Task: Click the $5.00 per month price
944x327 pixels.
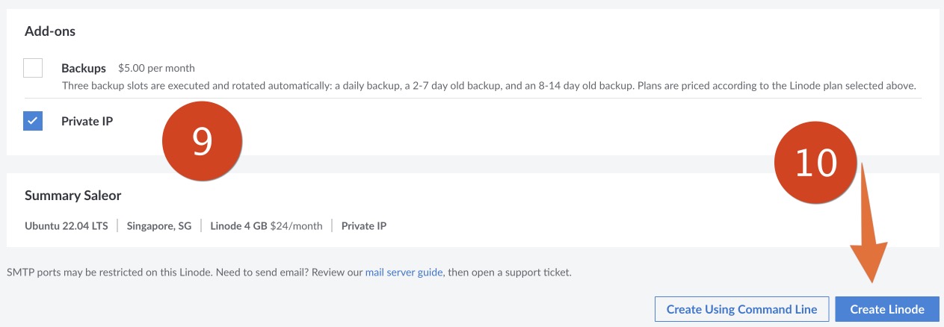Action: tap(156, 68)
